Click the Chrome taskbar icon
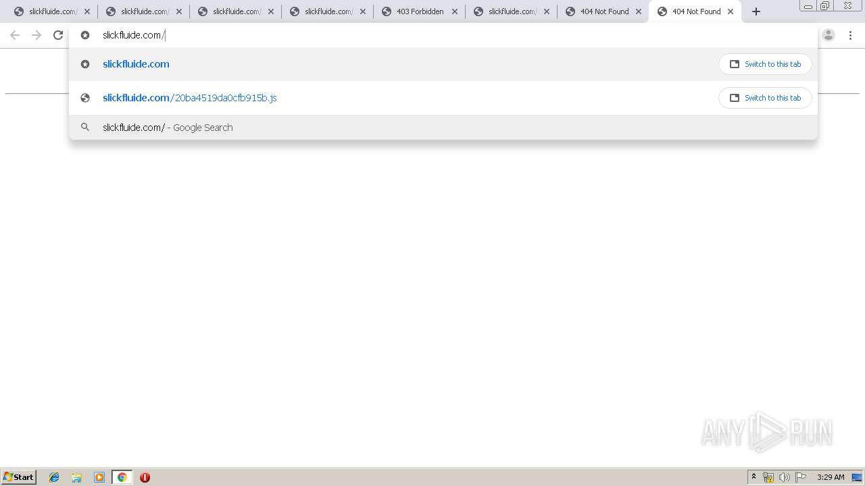Image resolution: width=865 pixels, height=486 pixels. pyautogui.click(x=122, y=477)
